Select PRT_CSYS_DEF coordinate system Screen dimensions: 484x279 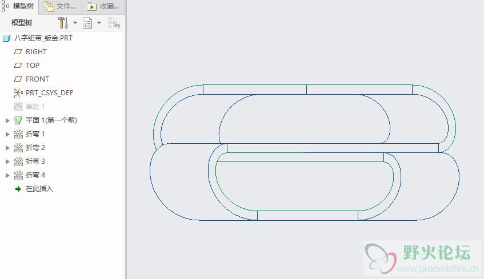click(x=49, y=93)
